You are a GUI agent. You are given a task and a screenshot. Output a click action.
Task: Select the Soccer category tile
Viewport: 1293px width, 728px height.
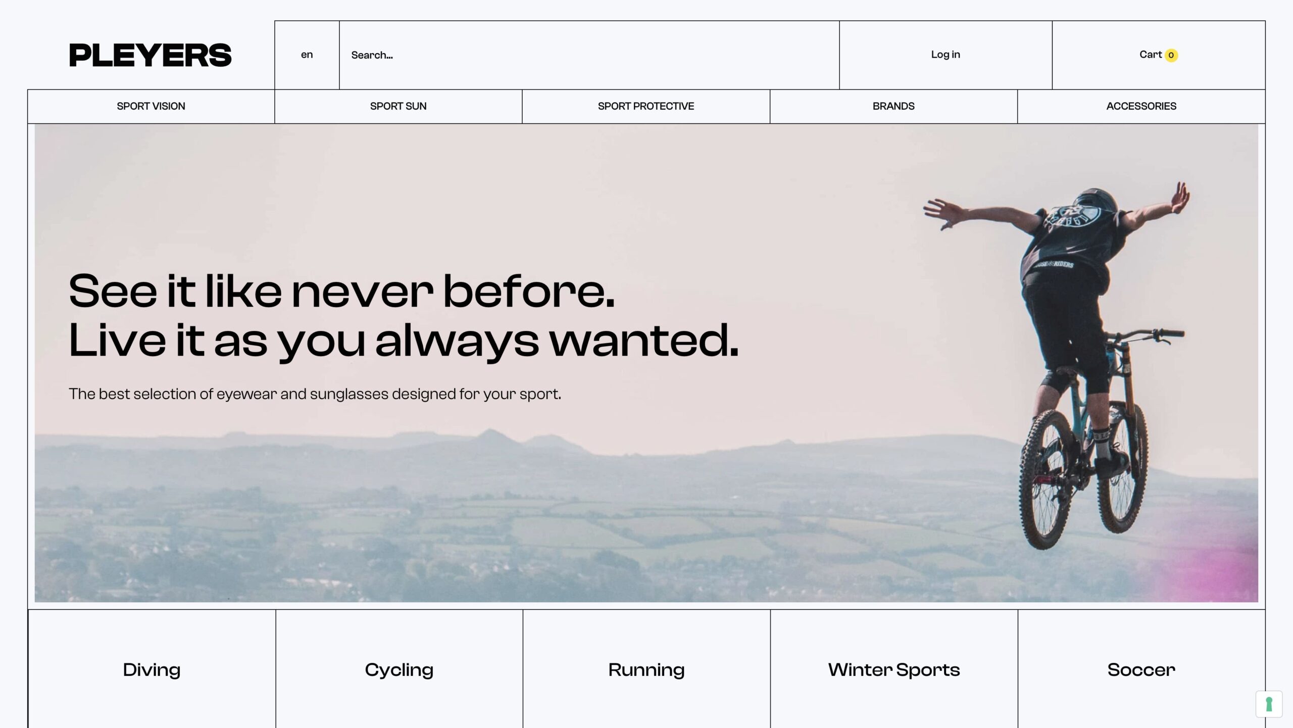coord(1141,669)
